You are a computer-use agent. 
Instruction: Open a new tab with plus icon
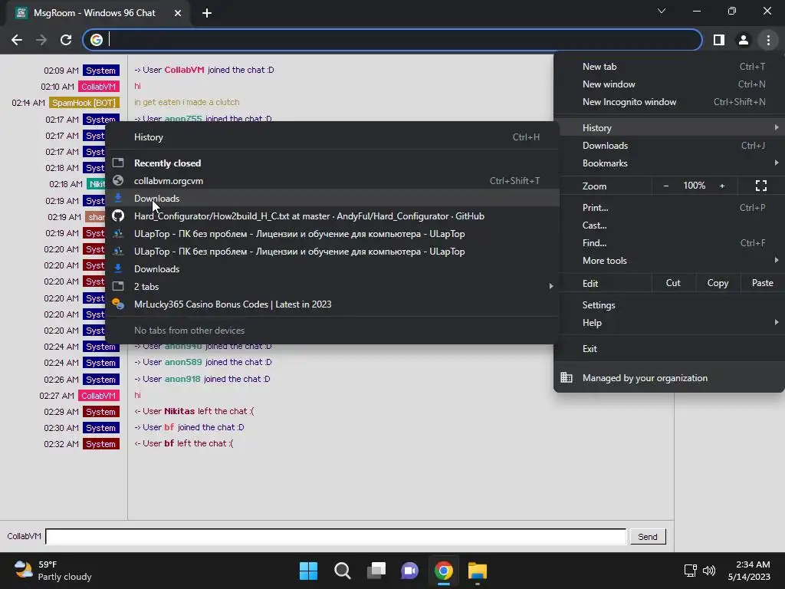pos(207,13)
